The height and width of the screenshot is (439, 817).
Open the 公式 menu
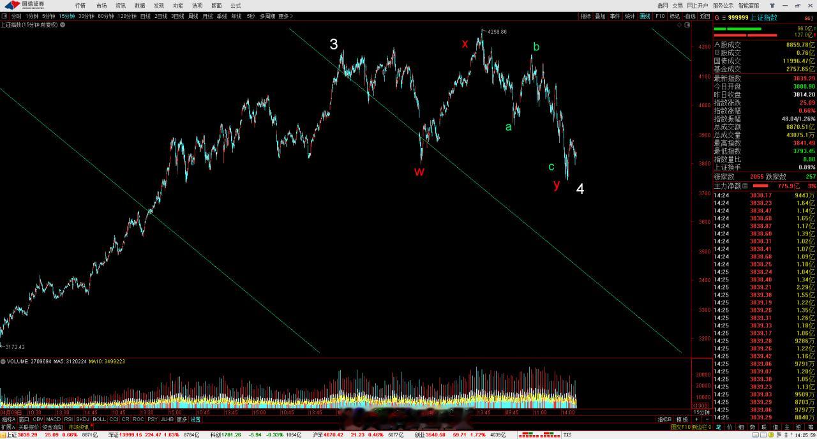tap(236, 5)
